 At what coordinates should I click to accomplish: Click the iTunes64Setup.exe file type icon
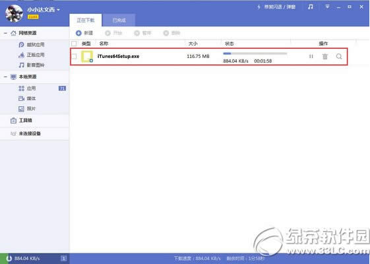(x=87, y=57)
